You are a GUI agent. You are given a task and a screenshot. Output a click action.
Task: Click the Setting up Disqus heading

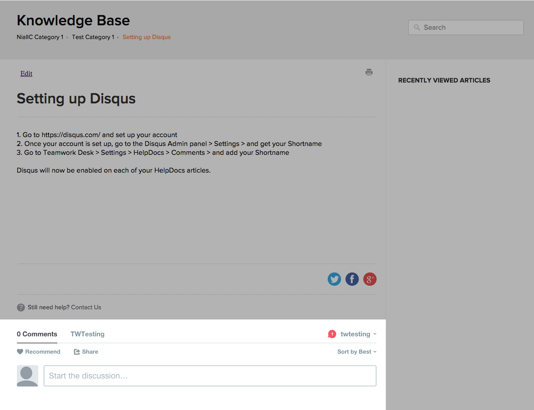coord(76,99)
